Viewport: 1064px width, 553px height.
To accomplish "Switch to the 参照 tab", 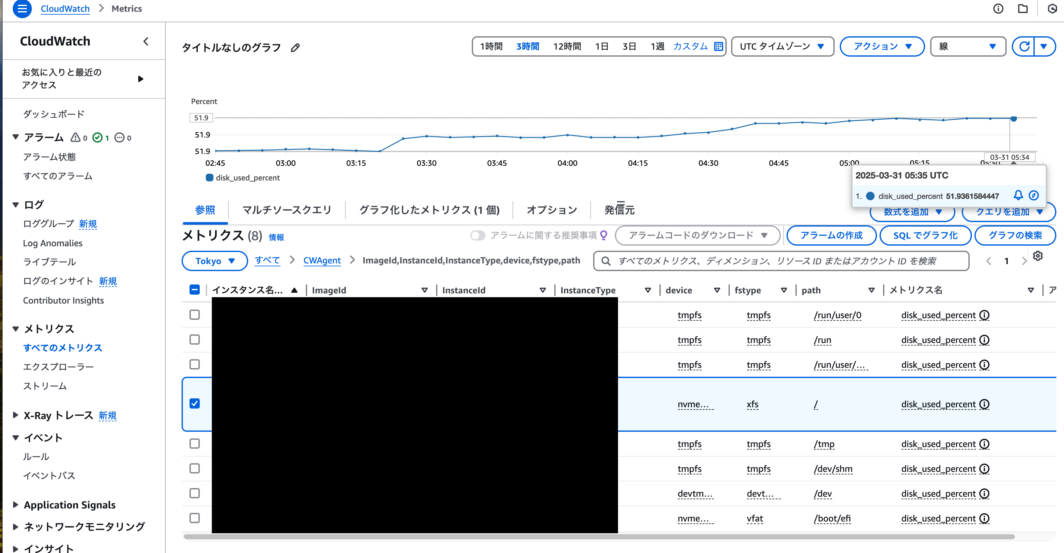I will coord(205,210).
